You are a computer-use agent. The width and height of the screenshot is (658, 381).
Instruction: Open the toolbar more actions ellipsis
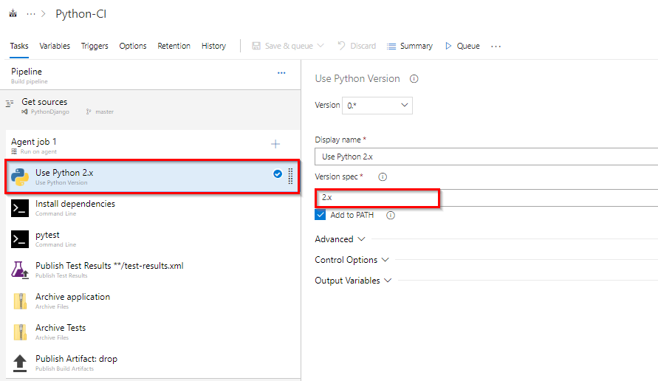(496, 47)
